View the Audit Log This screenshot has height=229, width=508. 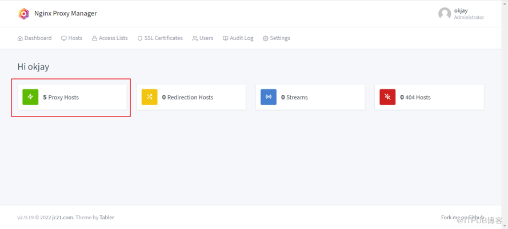[x=238, y=38]
